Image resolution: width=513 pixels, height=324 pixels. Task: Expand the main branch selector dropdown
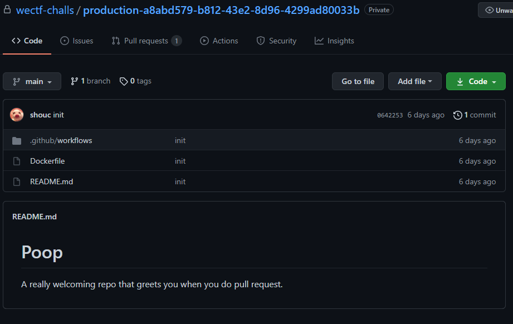point(32,81)
